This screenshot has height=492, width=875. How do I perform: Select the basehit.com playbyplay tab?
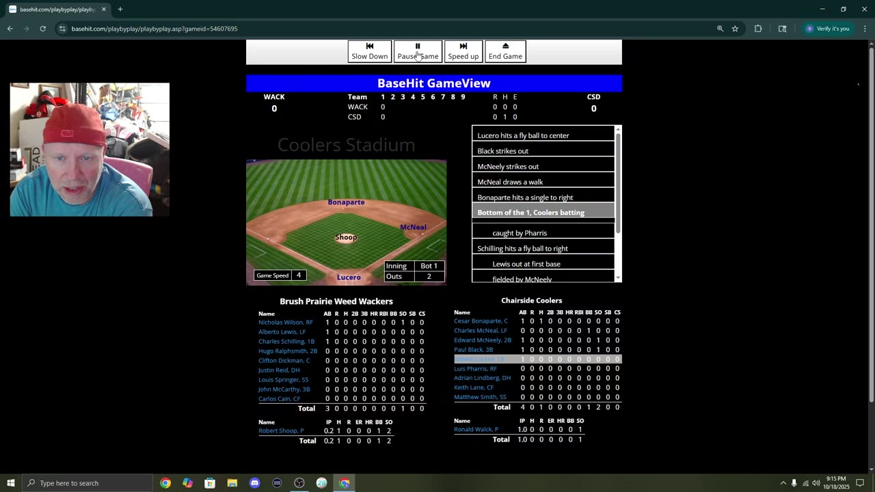coord(57,10)
